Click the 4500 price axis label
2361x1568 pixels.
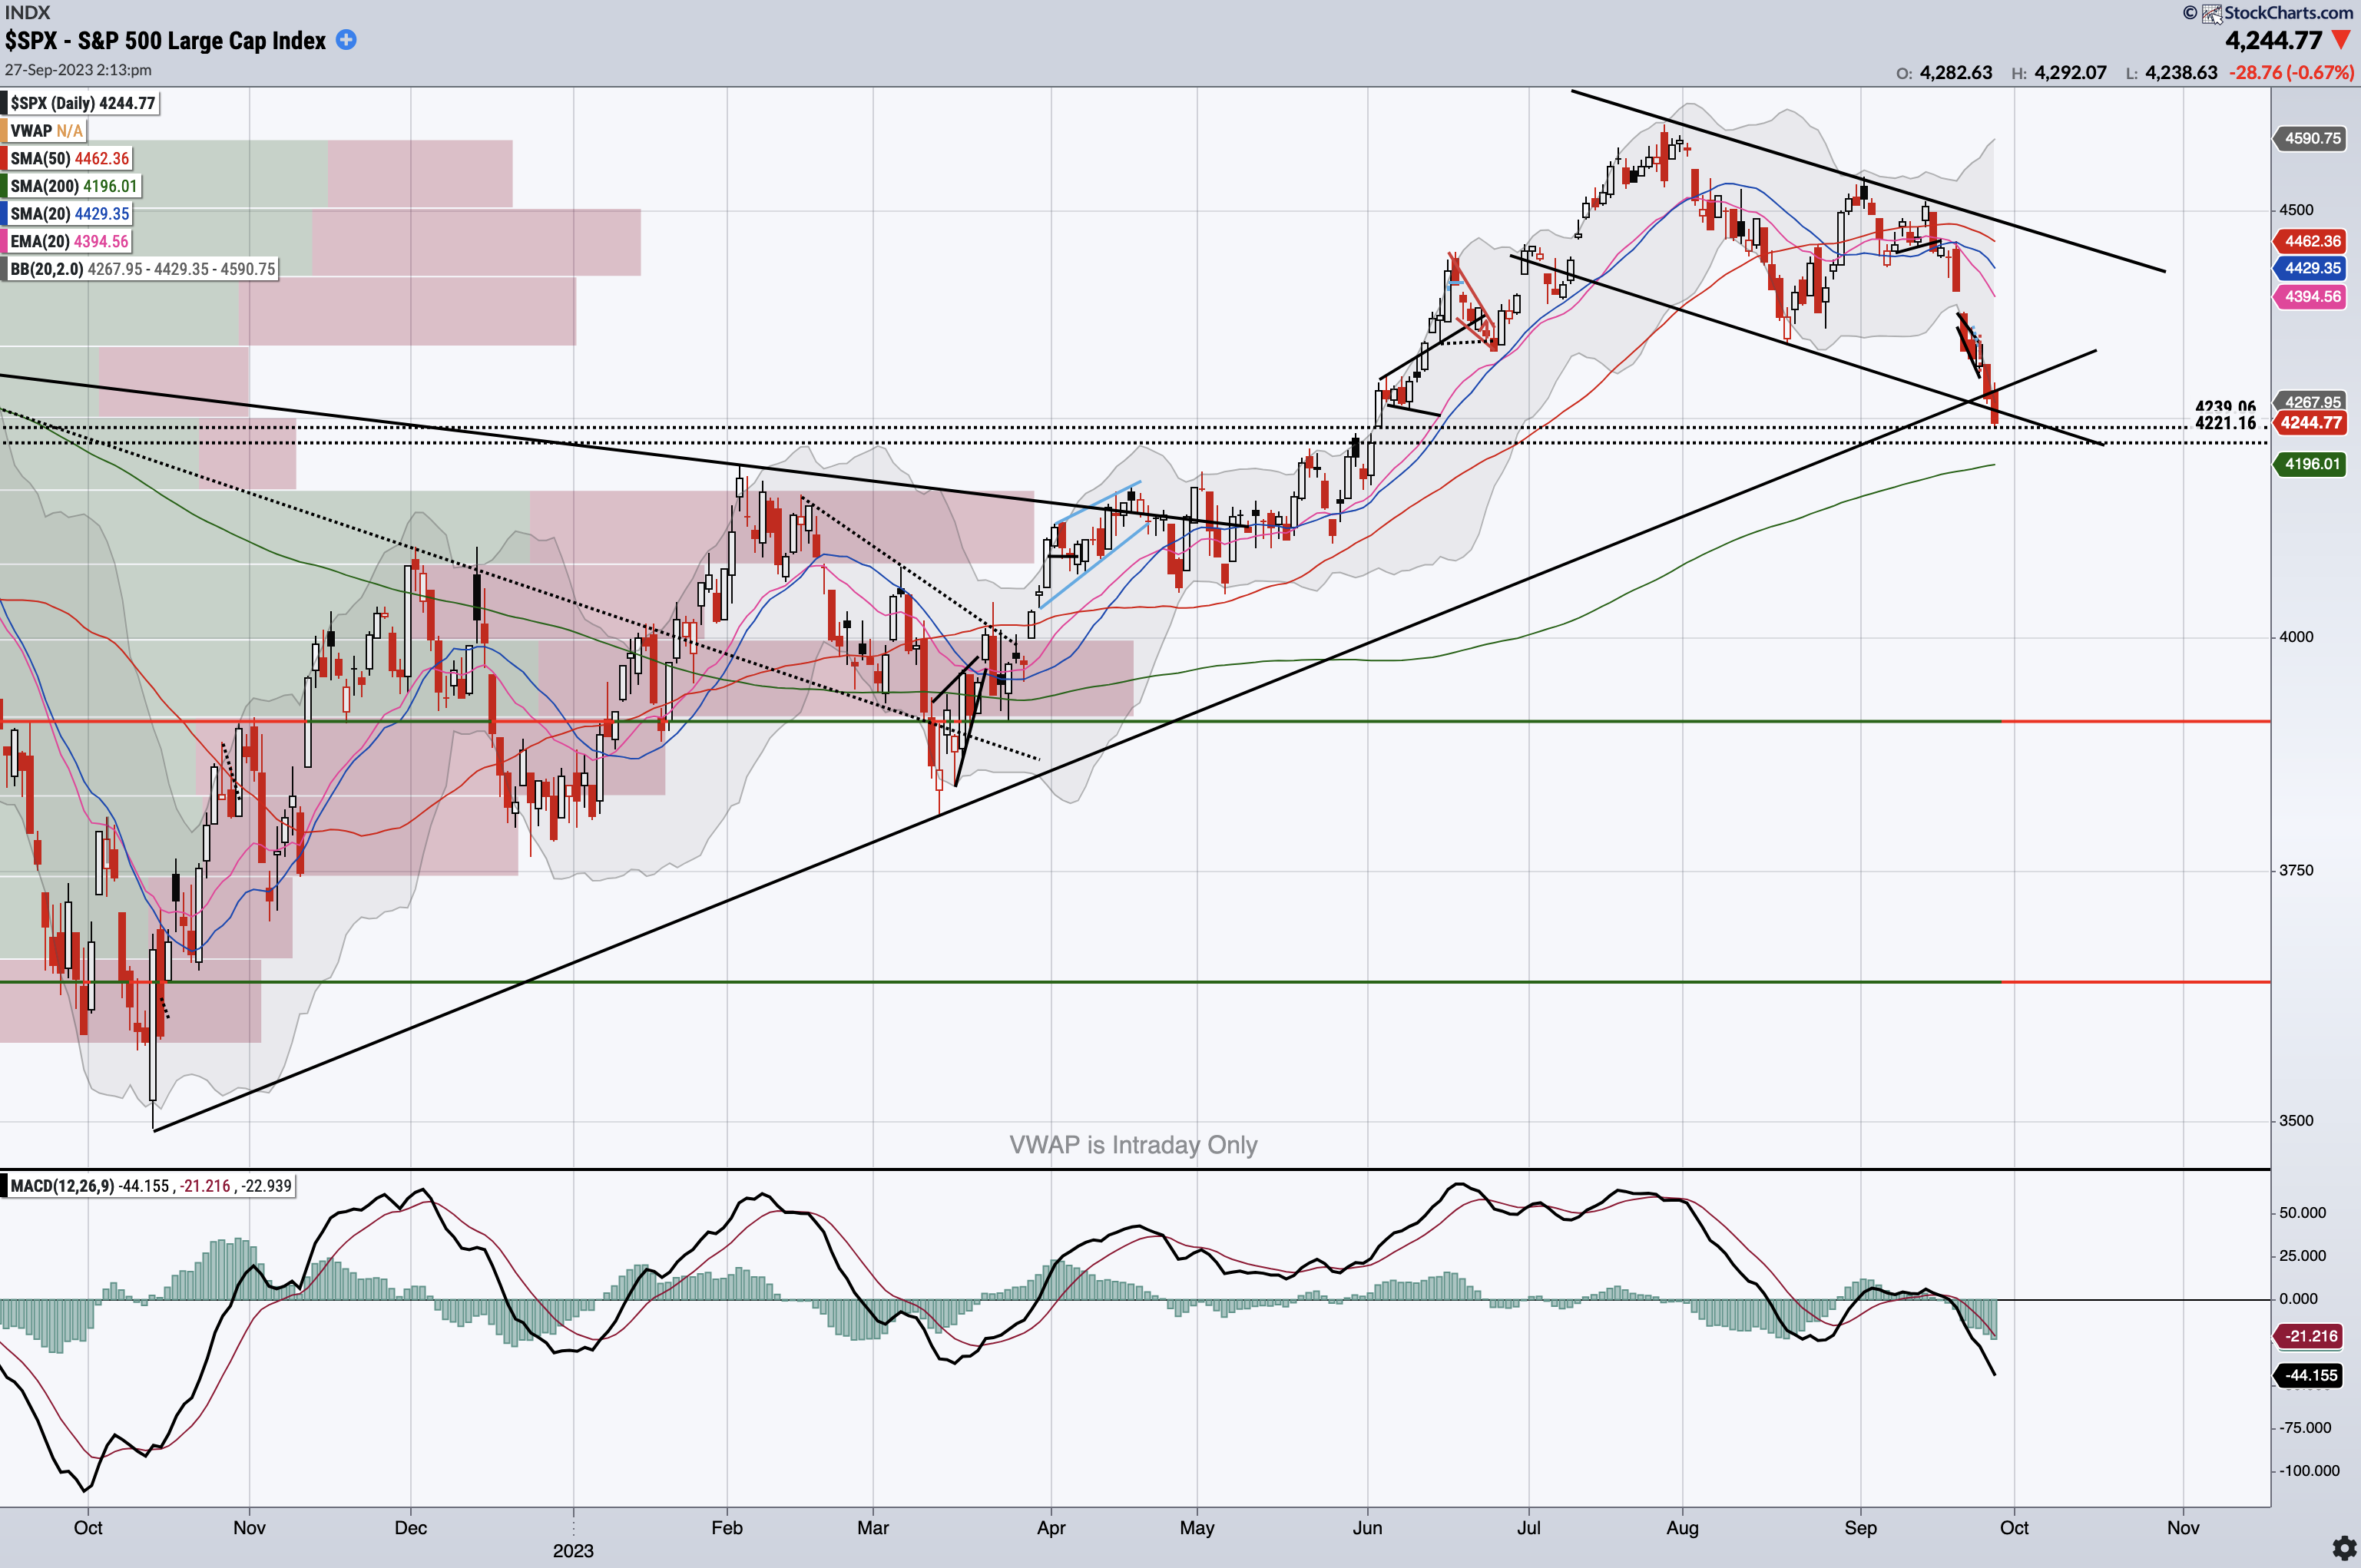pyautogui.click(x=2296, y=210)
